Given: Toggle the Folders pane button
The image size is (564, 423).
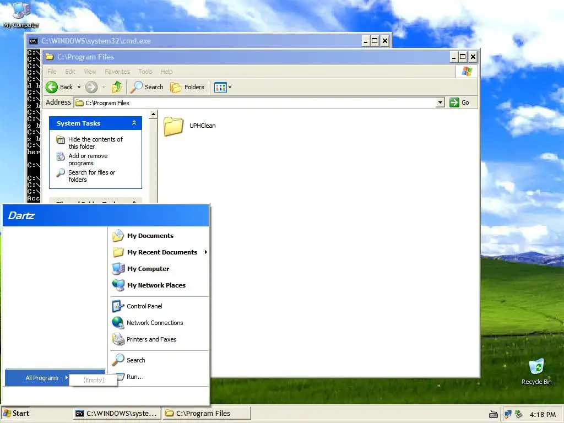Looking at the screenshot, I should coord(187,87).
